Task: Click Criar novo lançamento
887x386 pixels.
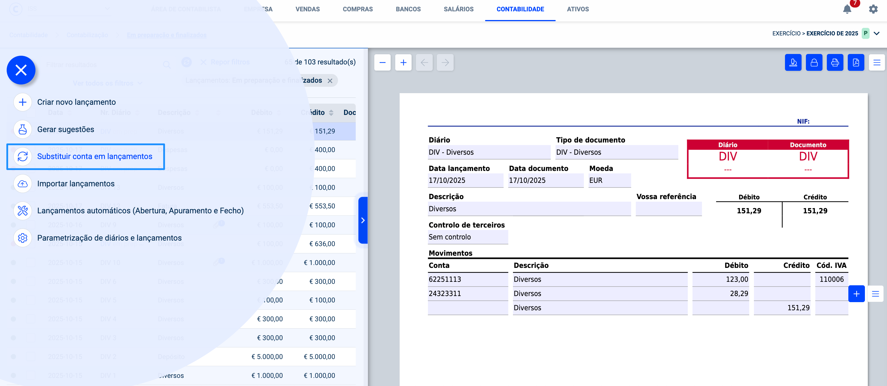Action: pyautogui.click(x=76, y=102)
